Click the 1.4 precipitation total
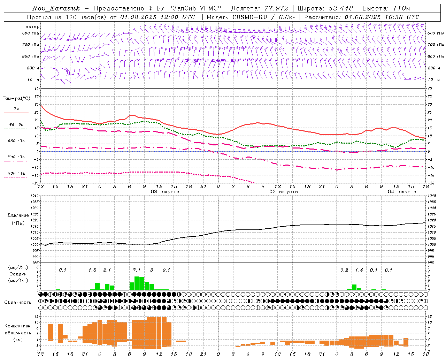 point(359,270)
